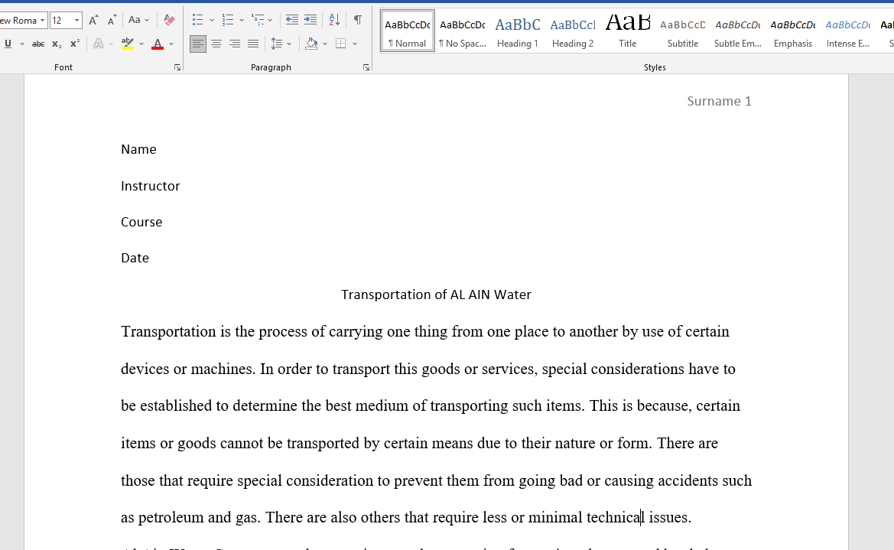Apply red font color

click(158, 44)
